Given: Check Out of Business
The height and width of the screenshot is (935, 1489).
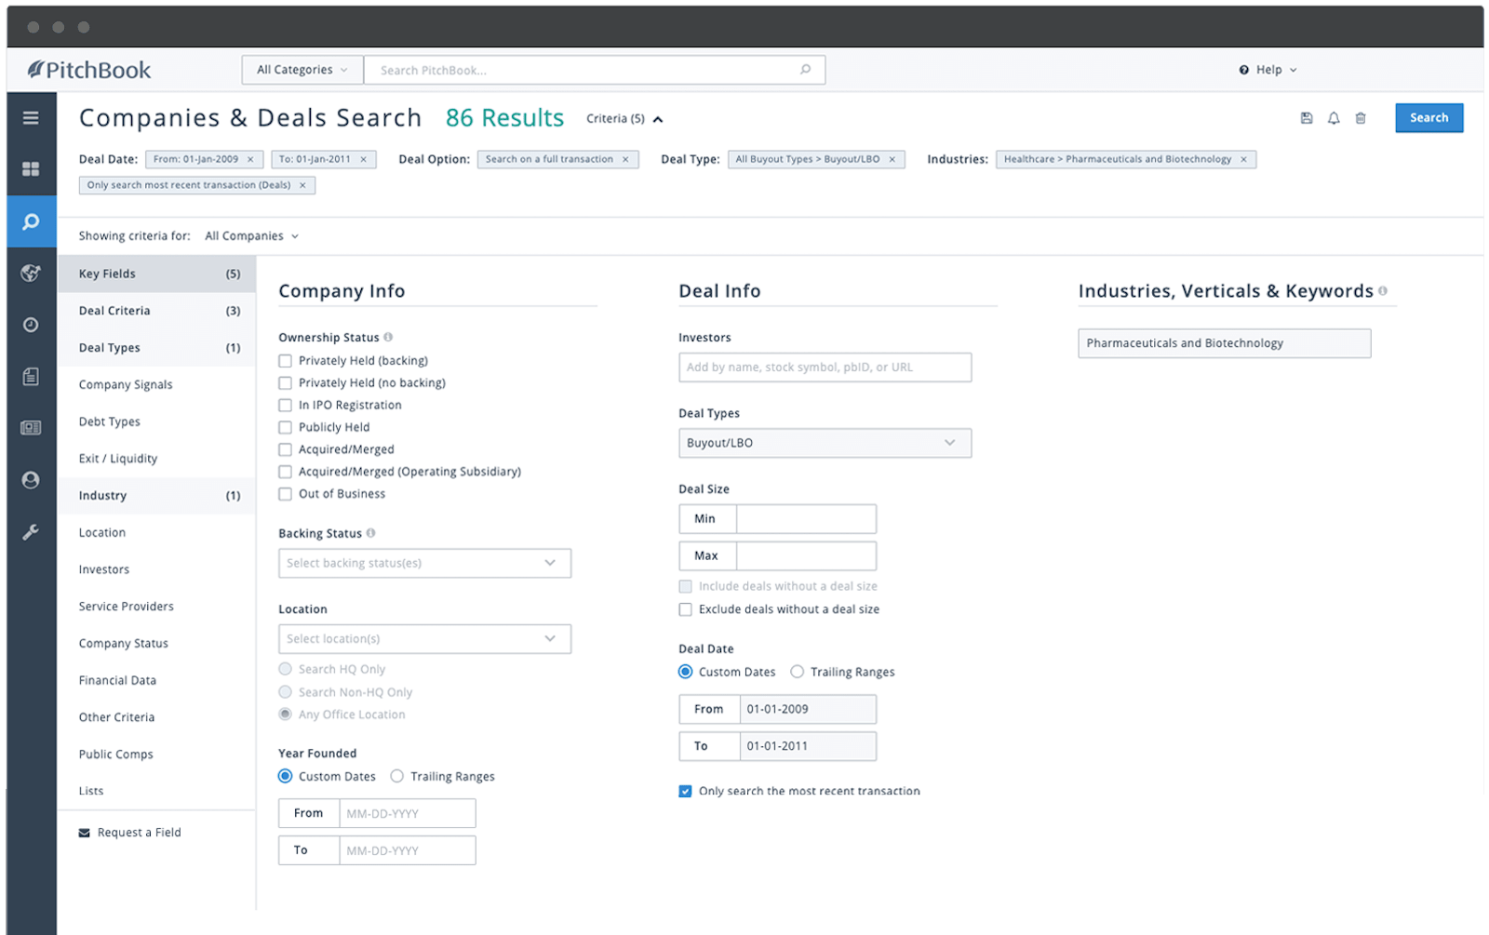Looking at the screenshot, I should [285, 494].
